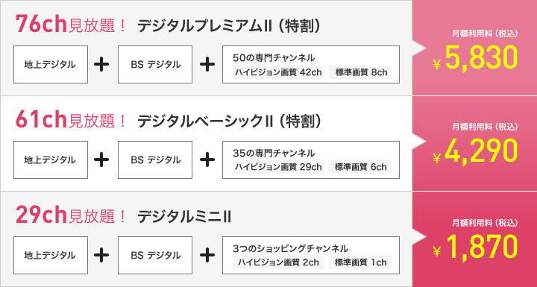Click 地上デジタル box in the 76ch plan
The image size is (537, 287).
click(x=51, y=64)
